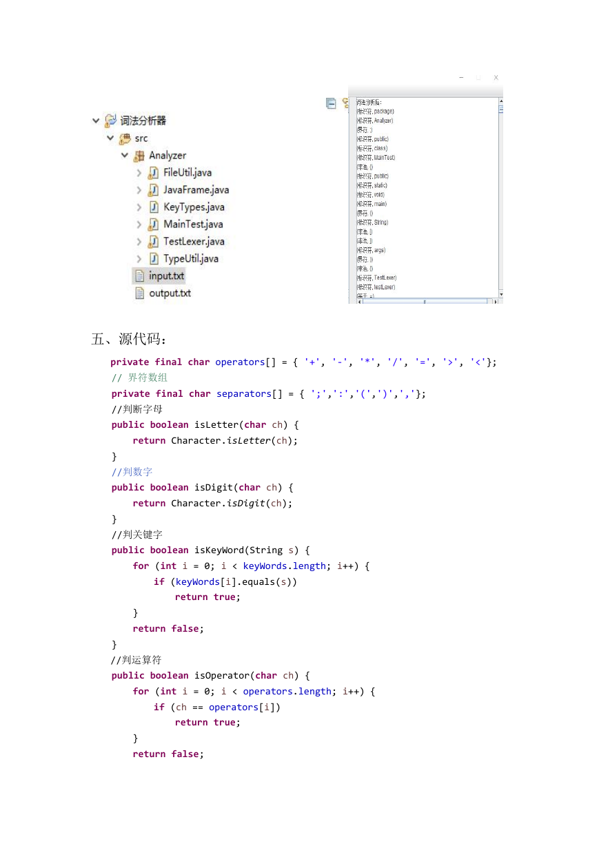Click the (标识符, main) output row
The width and height of the screenshot is (599, 846).
pyautogui.click(x=372, y=204)
